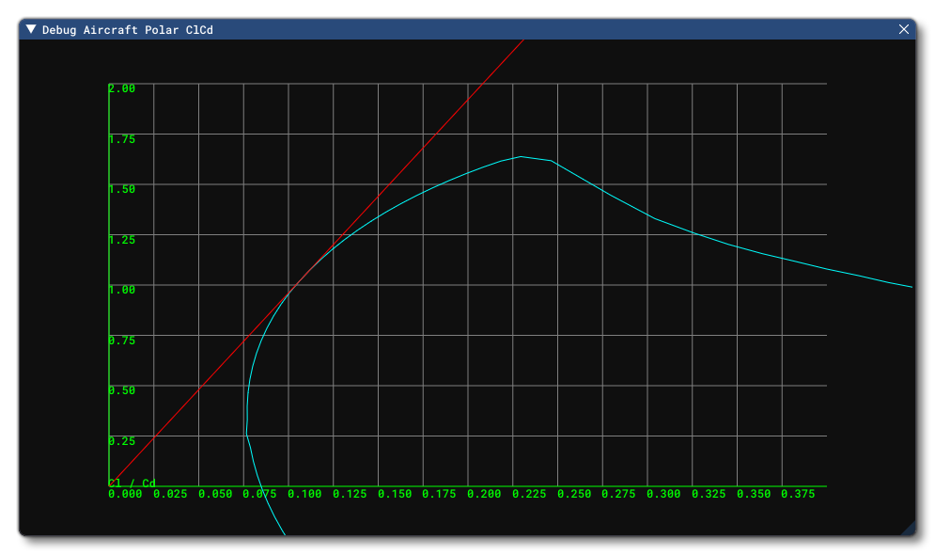Select the 2.00 label on vertical axis

coord(122,88)
